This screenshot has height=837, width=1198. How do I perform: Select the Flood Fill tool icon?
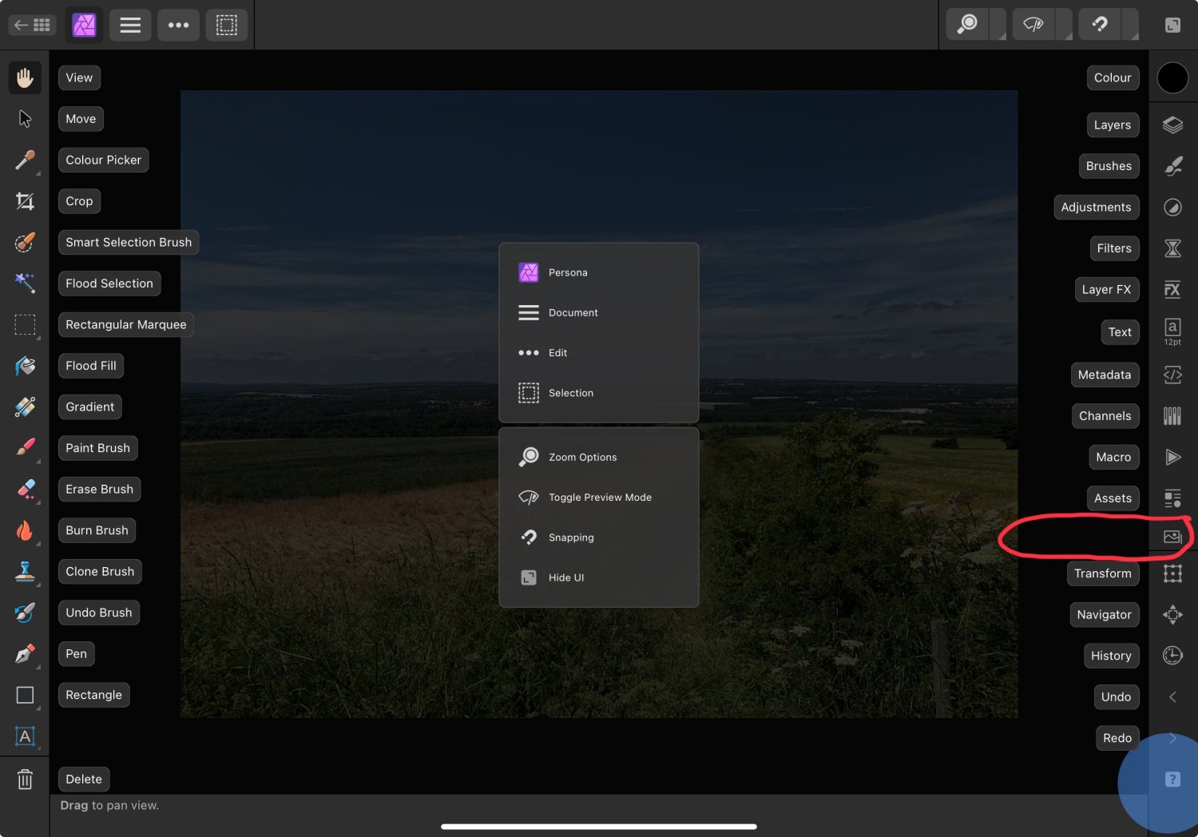[x=25, y=366]
